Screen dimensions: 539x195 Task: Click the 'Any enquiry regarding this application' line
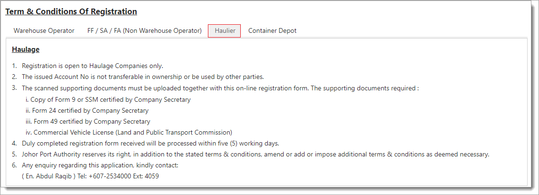(x=100, y=165)
